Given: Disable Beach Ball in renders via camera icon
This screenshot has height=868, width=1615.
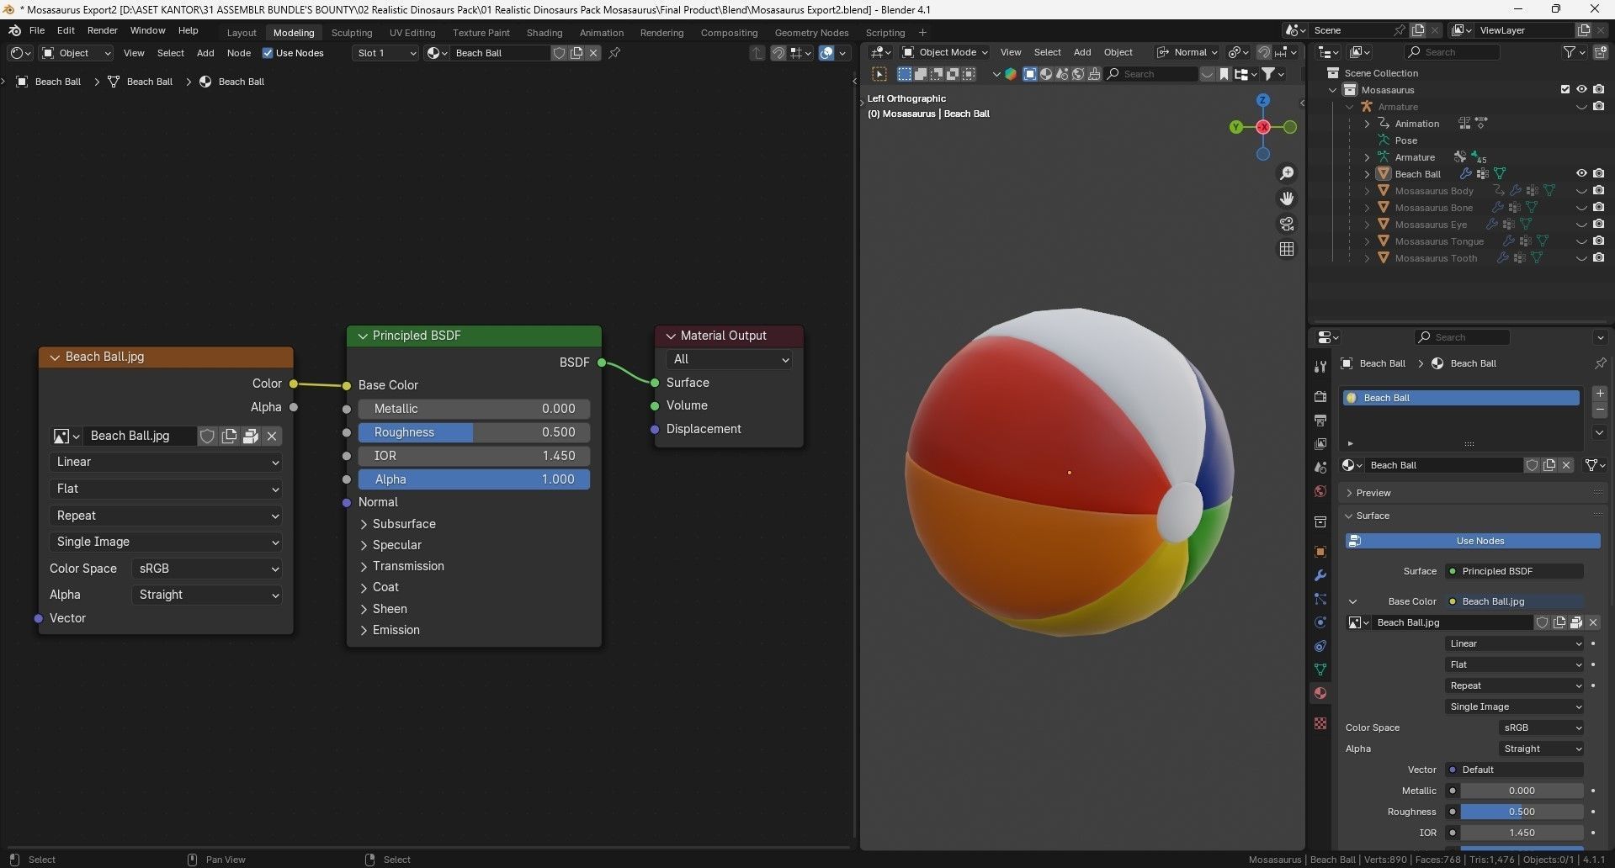Looking at the screenshot, I should (1598, 173).
